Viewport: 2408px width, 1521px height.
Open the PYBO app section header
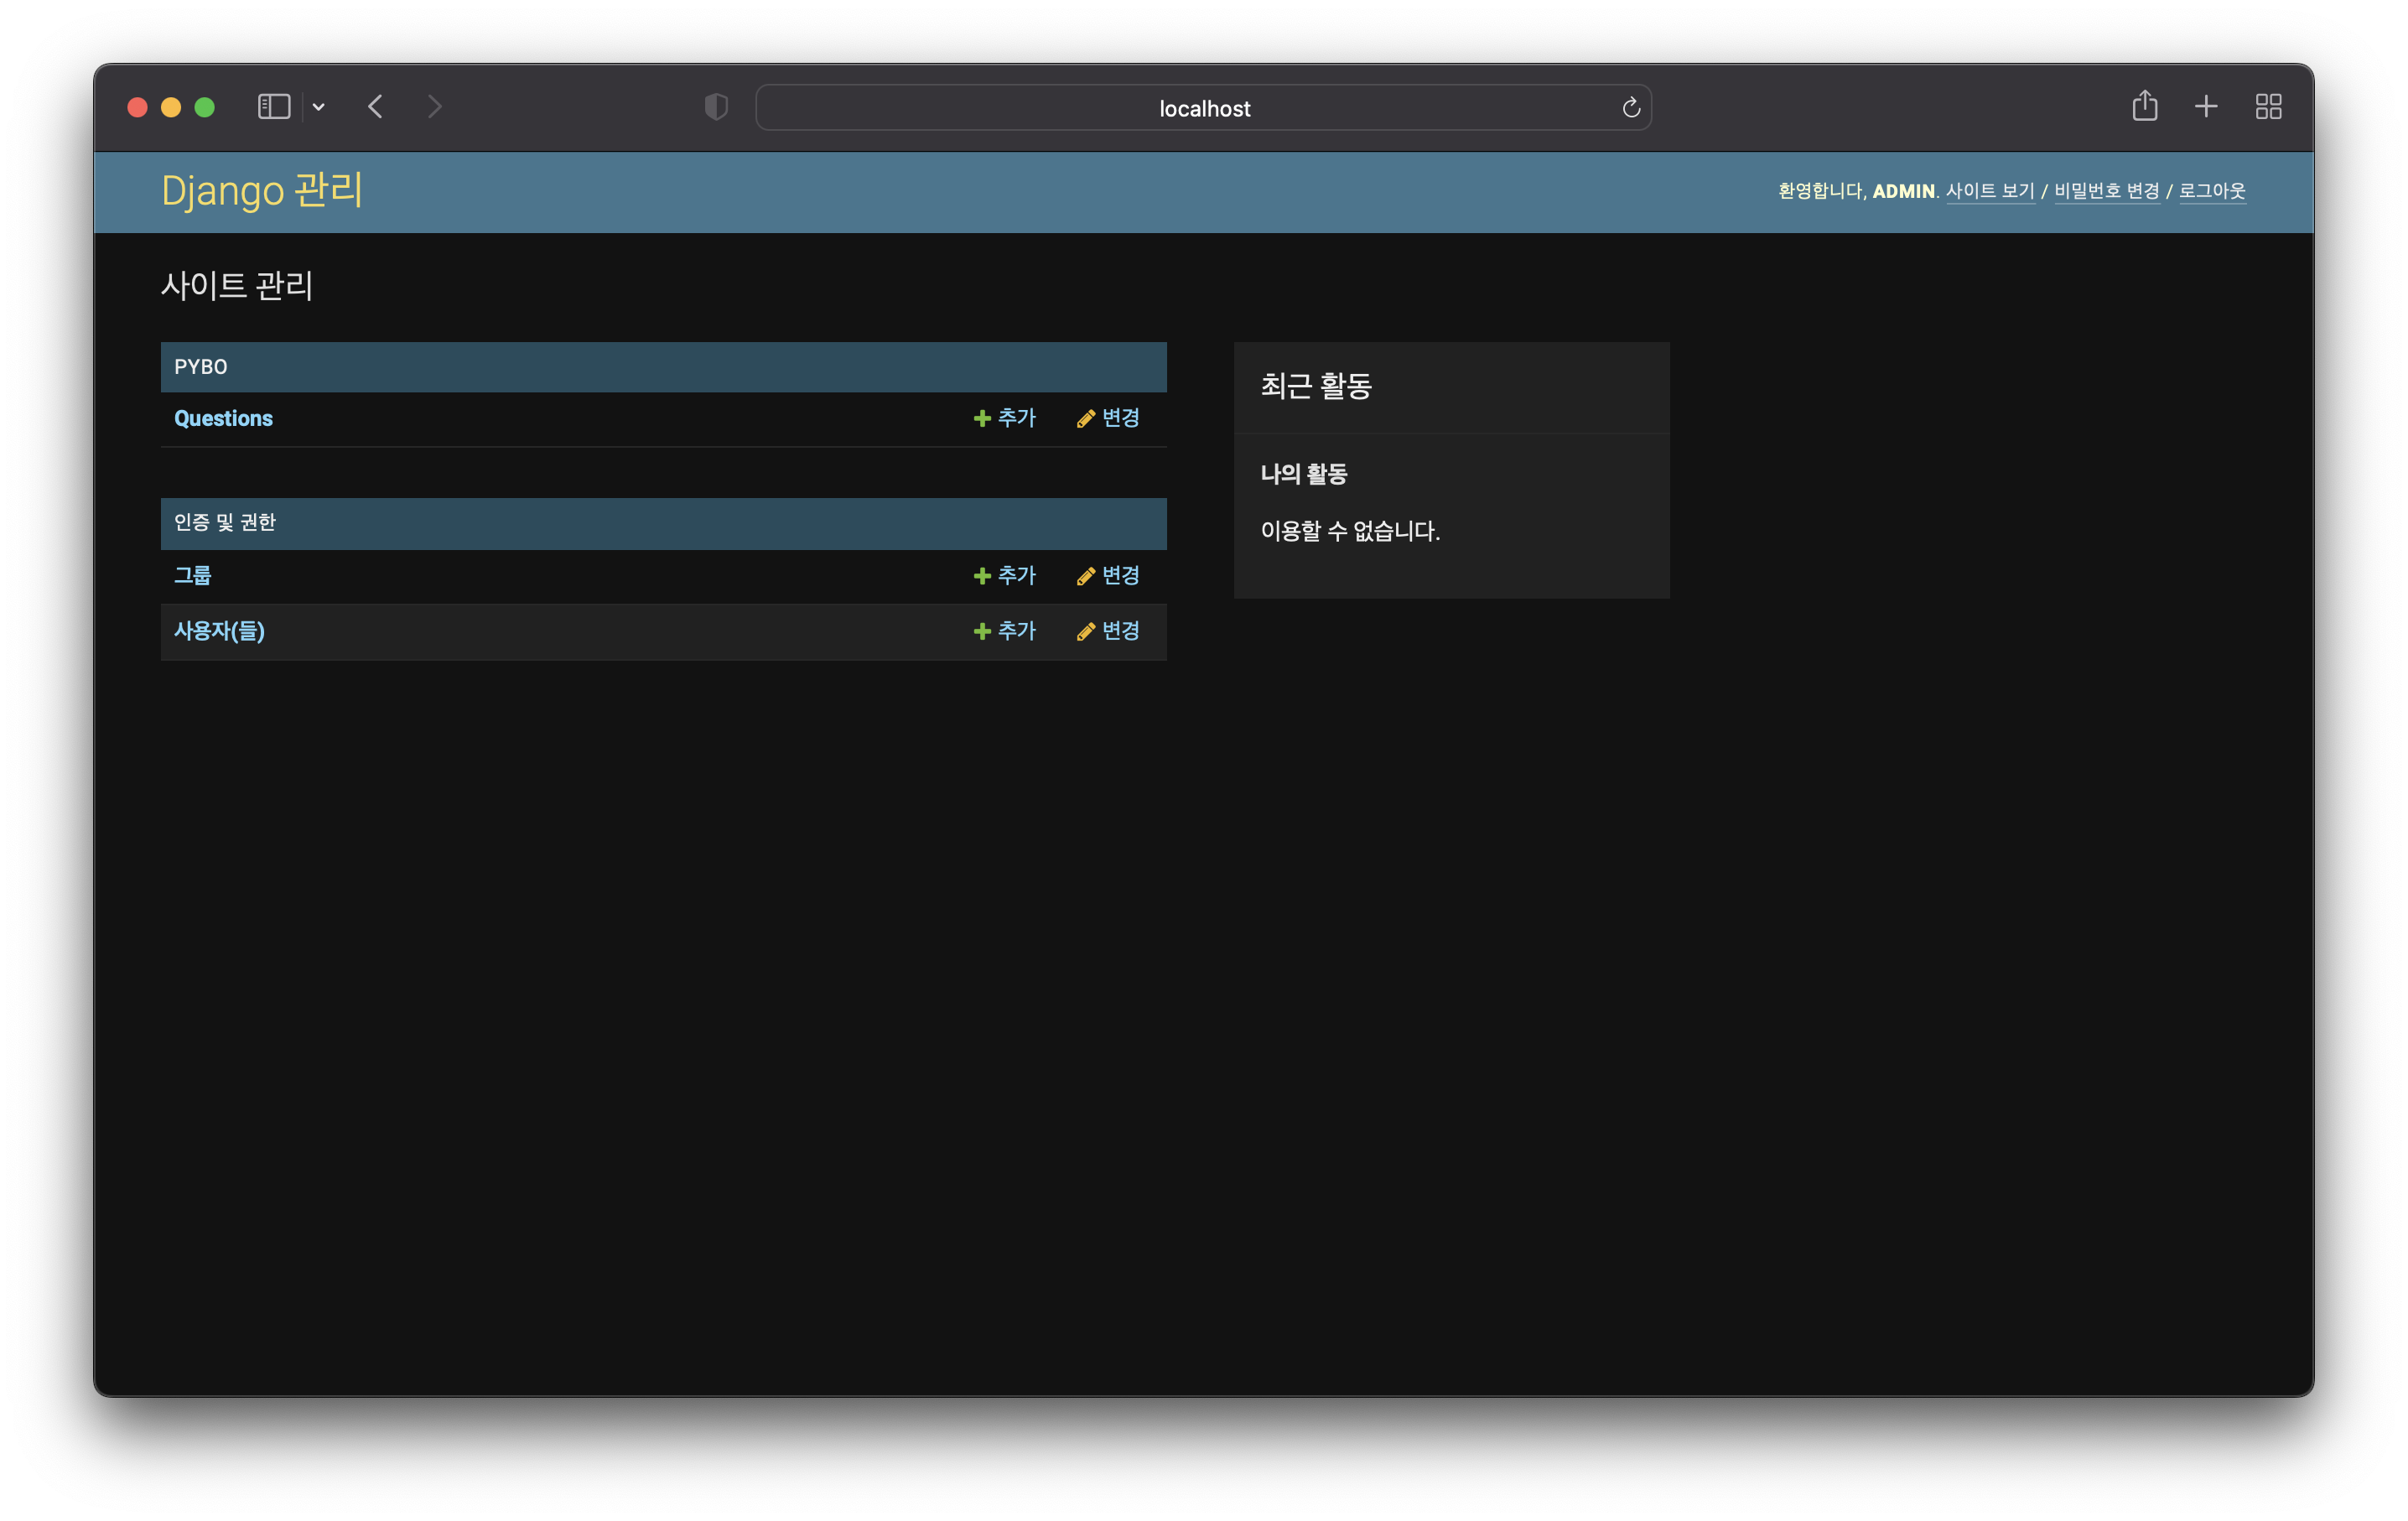pyautogui.click(x=200, y=367)
